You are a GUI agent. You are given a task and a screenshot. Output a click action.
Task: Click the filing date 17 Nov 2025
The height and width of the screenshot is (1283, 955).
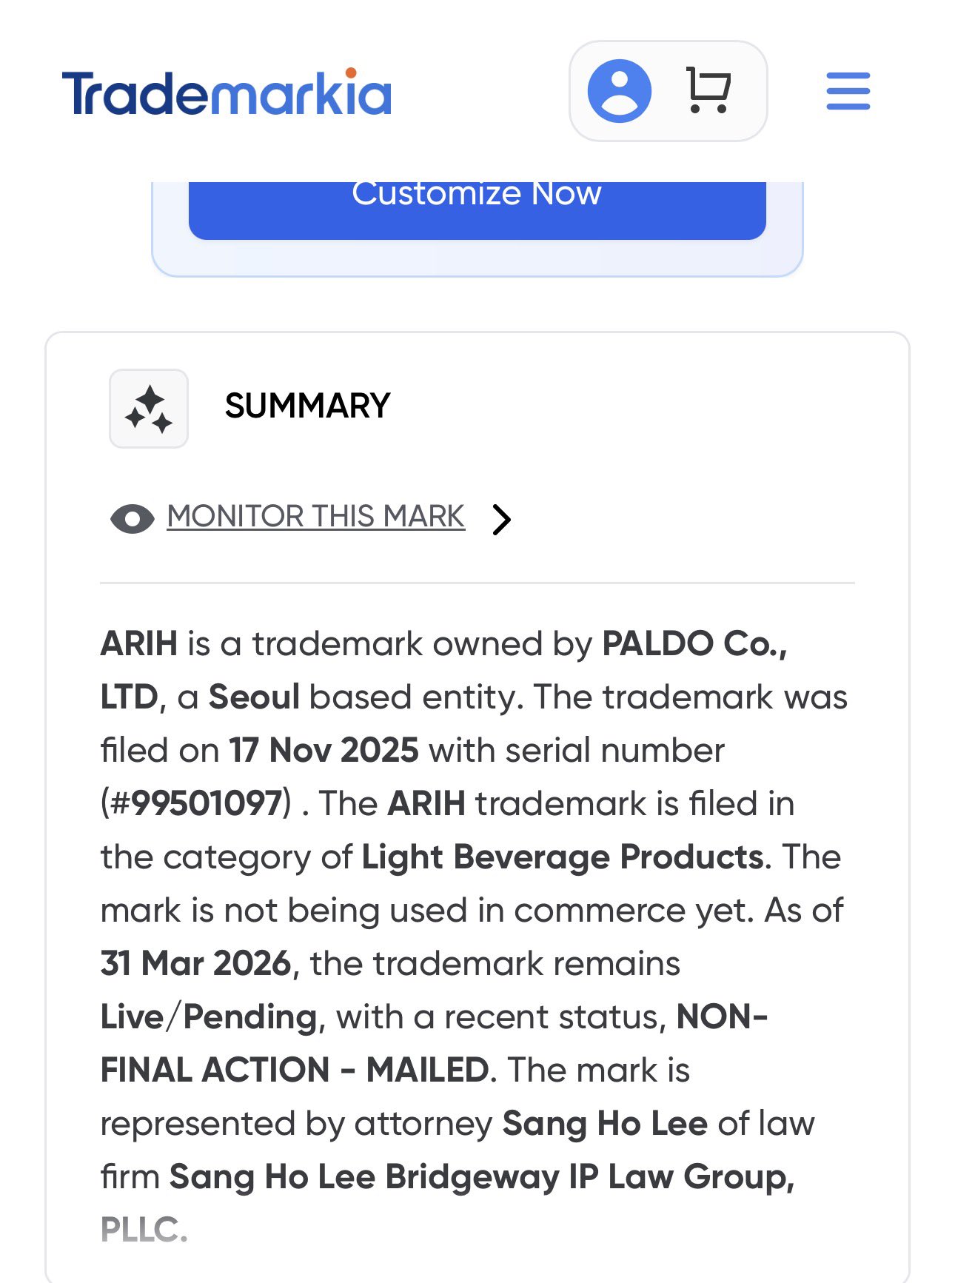[324, 751]
